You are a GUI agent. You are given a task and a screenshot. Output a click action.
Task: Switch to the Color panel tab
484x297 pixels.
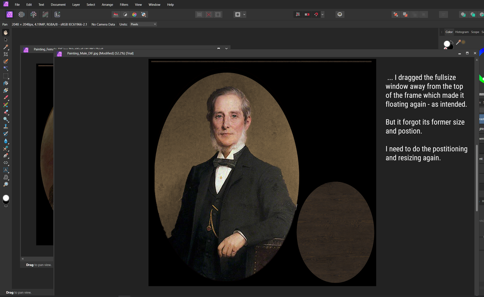[x=449, y=32]
